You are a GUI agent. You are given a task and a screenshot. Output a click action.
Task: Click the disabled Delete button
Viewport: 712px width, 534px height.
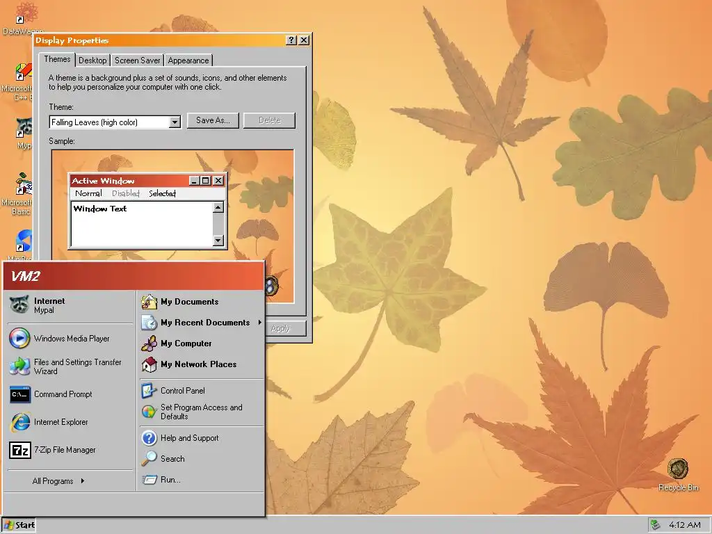(x=270, y=120)
